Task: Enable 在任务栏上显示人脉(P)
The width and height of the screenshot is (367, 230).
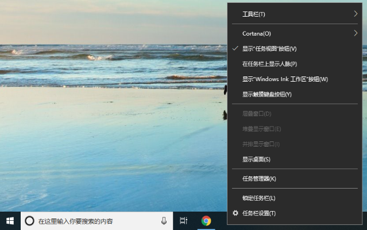Action: tap(269, 64)
